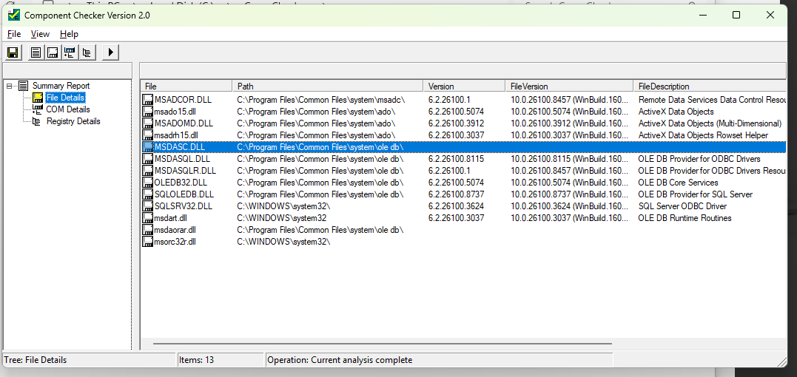This screenshot has height=377, width=797.
Task: Click the C:\WINDOWS\system32 path of msdart.dll
Action: 281,218
